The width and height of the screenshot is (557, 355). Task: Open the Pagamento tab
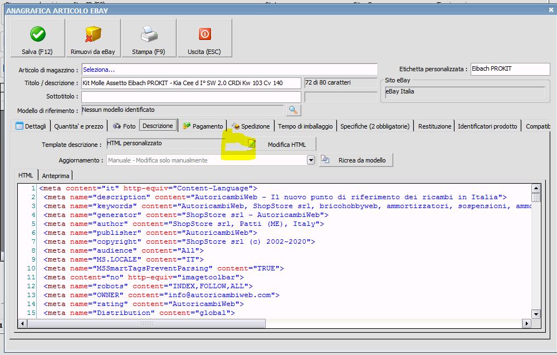203,126
